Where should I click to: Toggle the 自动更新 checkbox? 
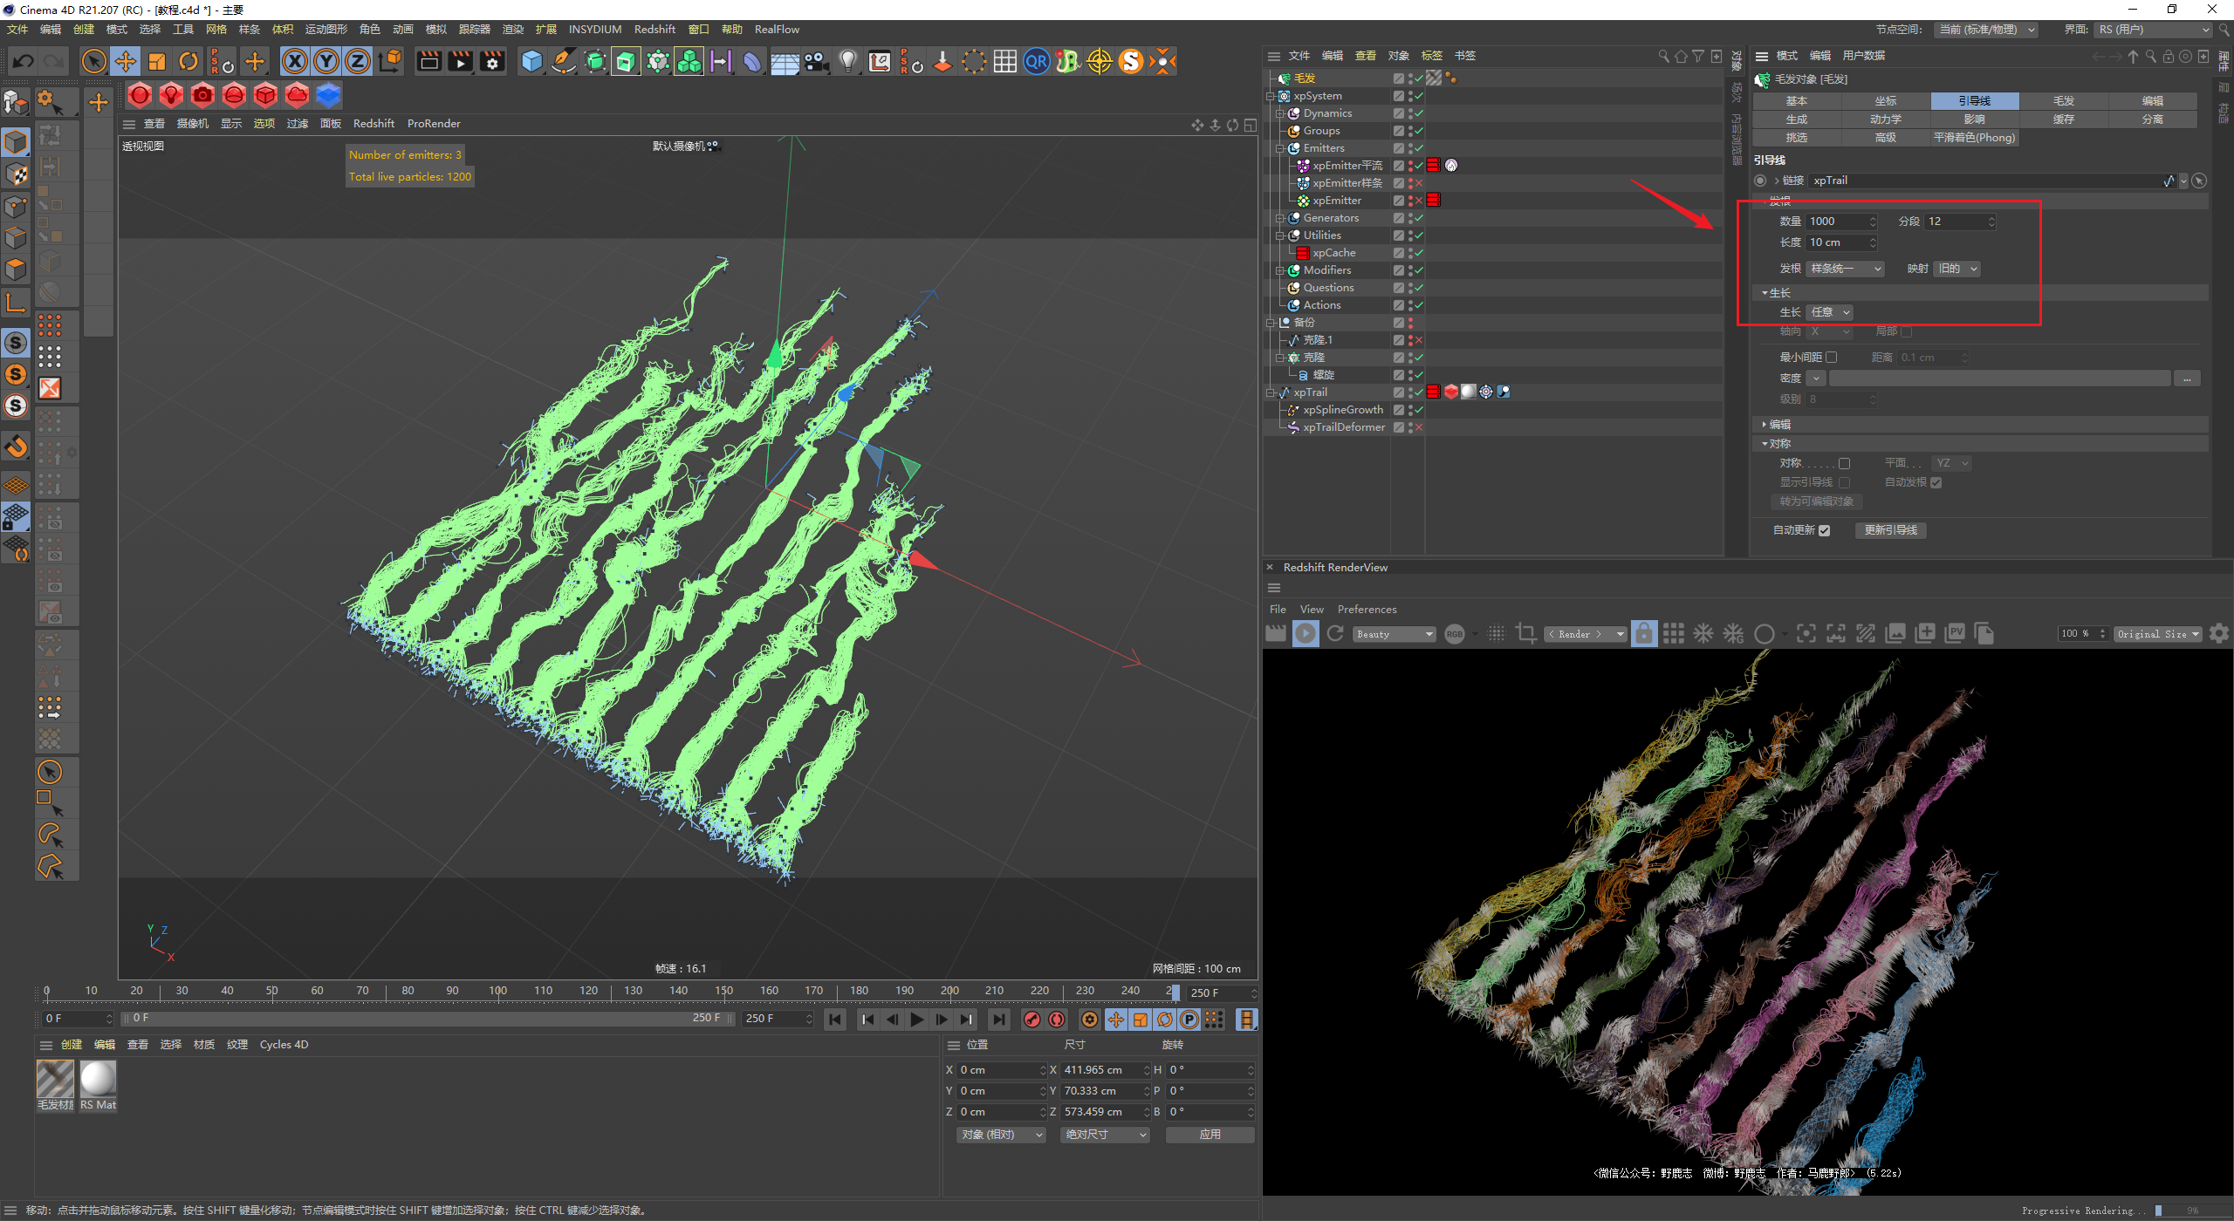tap(1825, 530)
